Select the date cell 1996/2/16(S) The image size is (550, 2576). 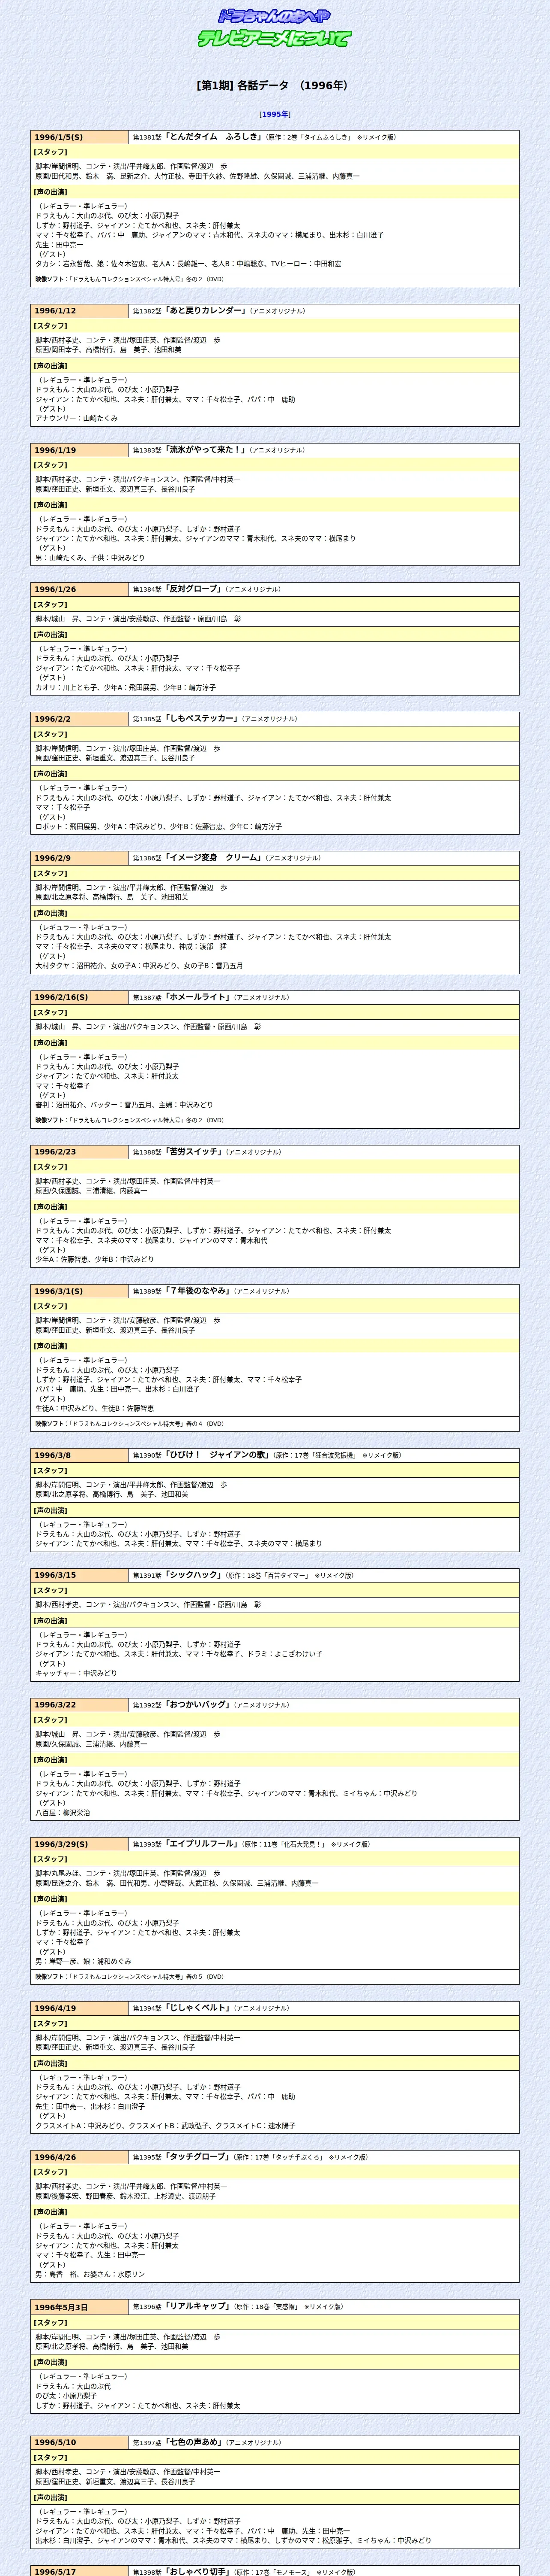point(80,997)
